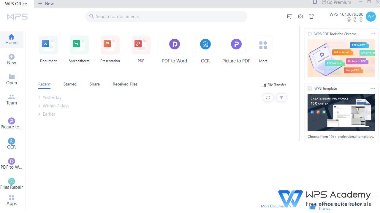Click the Go Premium button
The width and height of the screenshot is (380, 213).
(336, 2)
